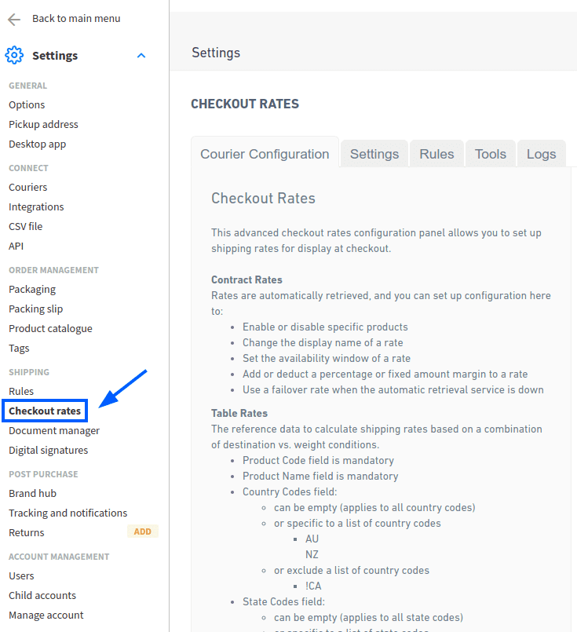Open Packaging under Order Management
The width and height of the screenshot is (577, 632).
pos(31,289)
